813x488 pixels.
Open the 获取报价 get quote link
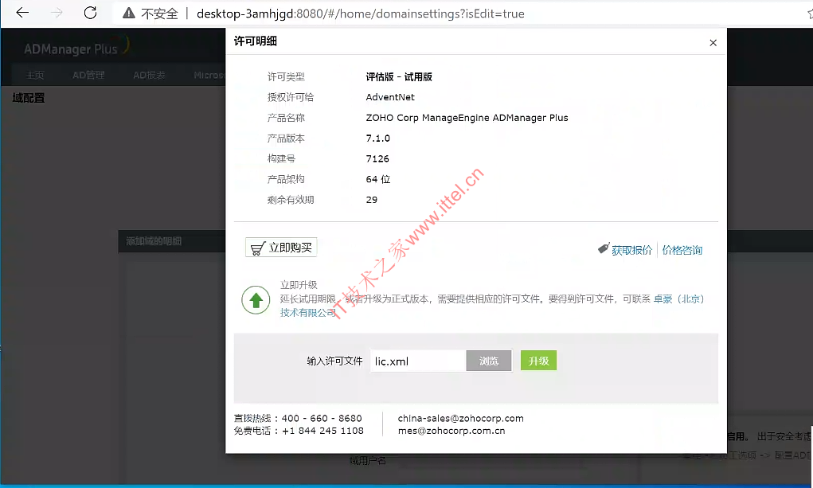pos(631,251)
